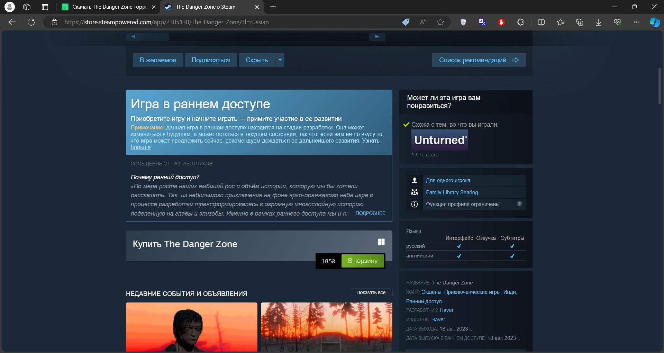Close the 'Скачать The Danger Zone' tab
664x353 pixels.
pyautogui.click(x=154, y=7)
